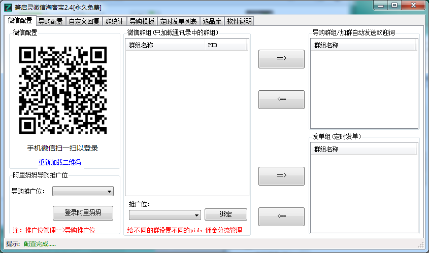Viewport: 429px width, 253px height.
Task: Remove group from 导购群组 with <== button
Action: pos(281,99)
